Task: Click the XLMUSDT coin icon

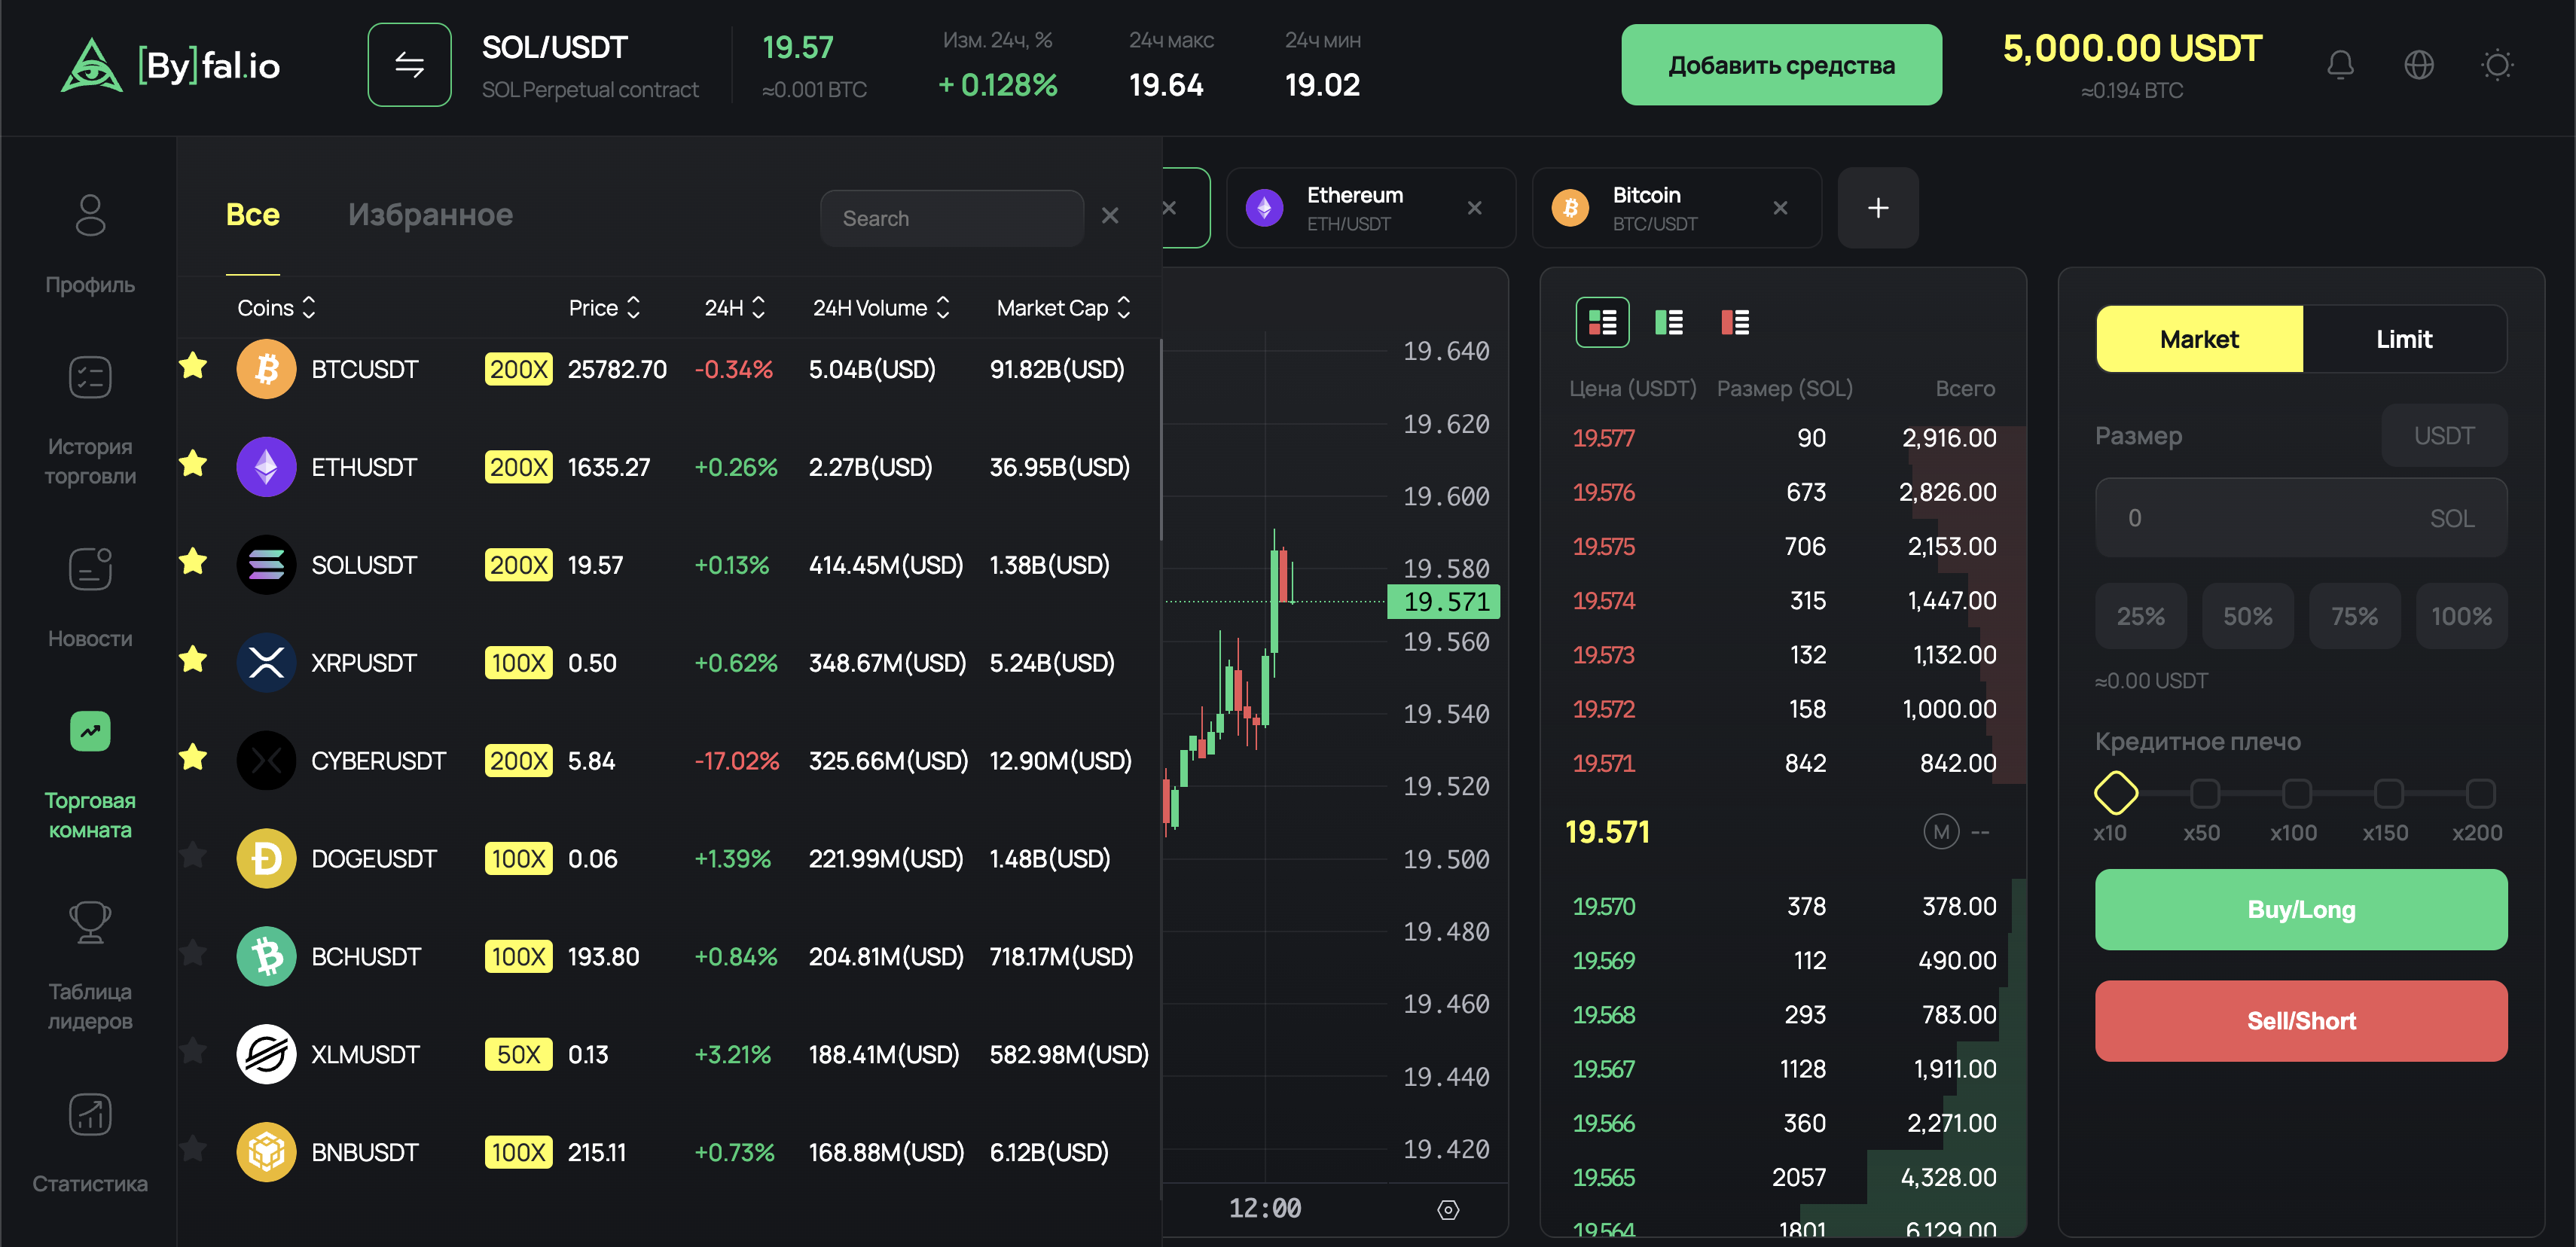Action: 266,1055
